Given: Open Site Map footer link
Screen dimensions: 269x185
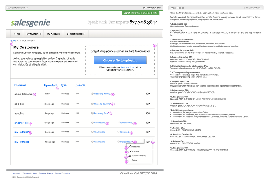Looking at the screenshot, I should (42, 173).
